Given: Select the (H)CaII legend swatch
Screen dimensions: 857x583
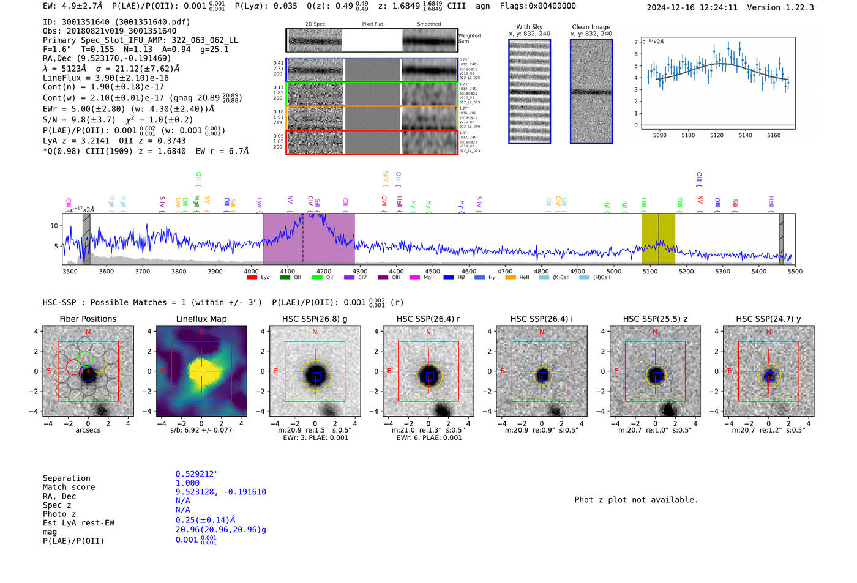Looking at the screenshot, I should click(x=584, y=278).
